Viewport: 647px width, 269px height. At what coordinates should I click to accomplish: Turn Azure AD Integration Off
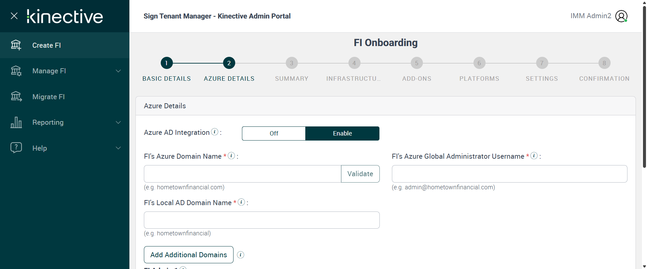pos(274,133)
